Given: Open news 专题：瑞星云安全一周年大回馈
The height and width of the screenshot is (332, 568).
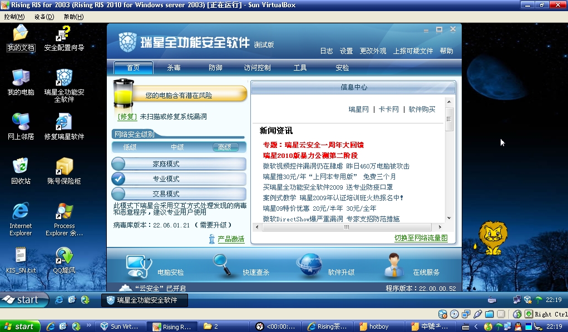Looking at the screenshot, I should coord(313,145).
